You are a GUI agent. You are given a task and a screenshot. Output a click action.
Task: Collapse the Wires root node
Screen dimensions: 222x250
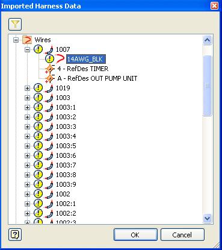16,40
